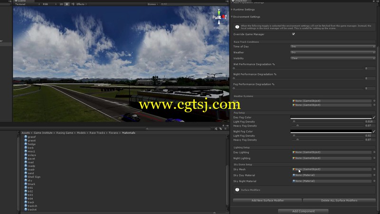Image resolution: width=380 pixels, height=214 pixels.
Task: Search by type icon in Project panel
Action: pos(216,129)
